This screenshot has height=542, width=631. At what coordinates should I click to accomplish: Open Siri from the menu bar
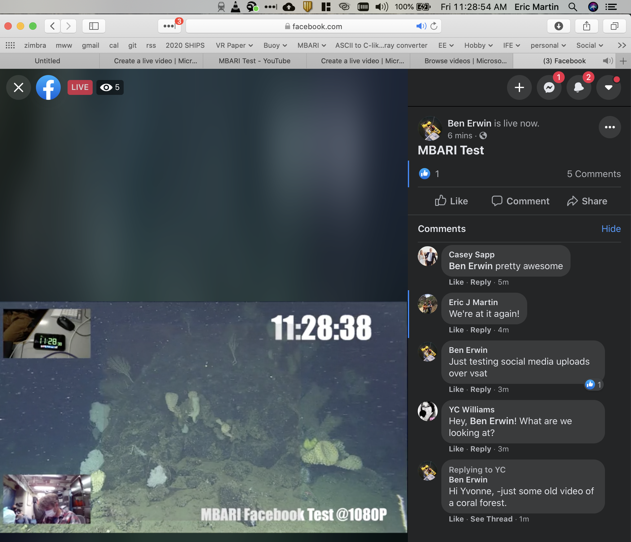point(593,7)
